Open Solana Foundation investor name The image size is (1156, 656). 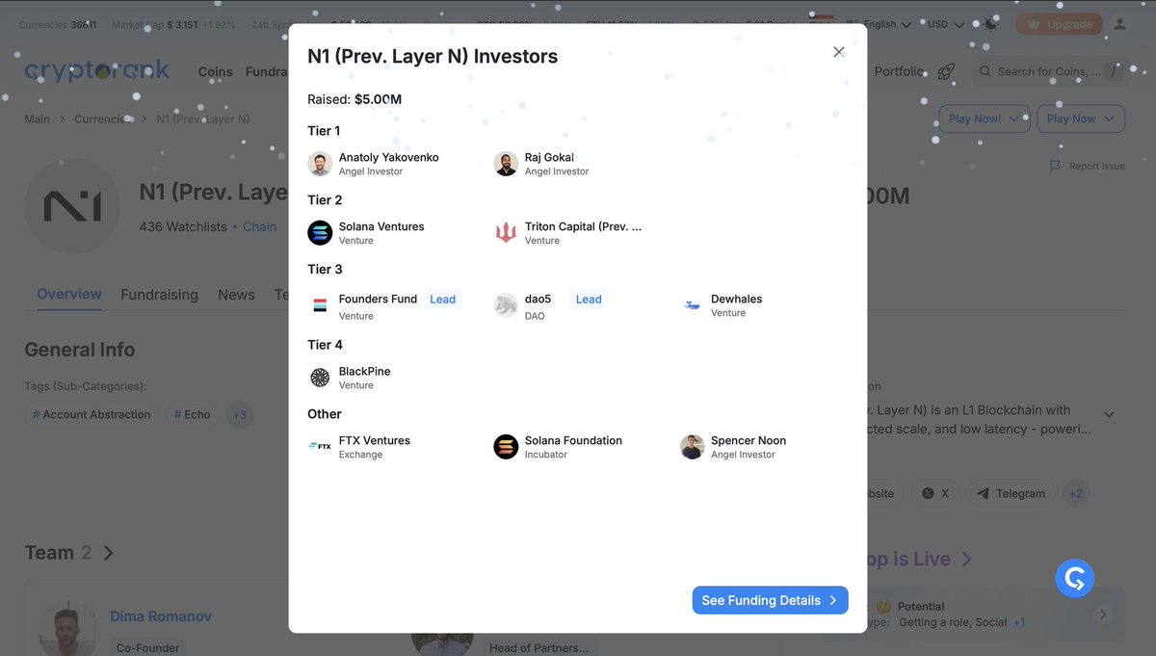click(573, 440)
